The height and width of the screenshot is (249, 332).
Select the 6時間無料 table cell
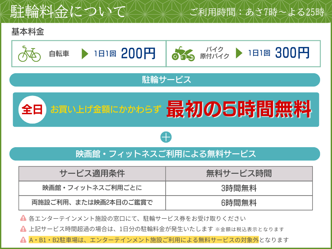point(239,203)
